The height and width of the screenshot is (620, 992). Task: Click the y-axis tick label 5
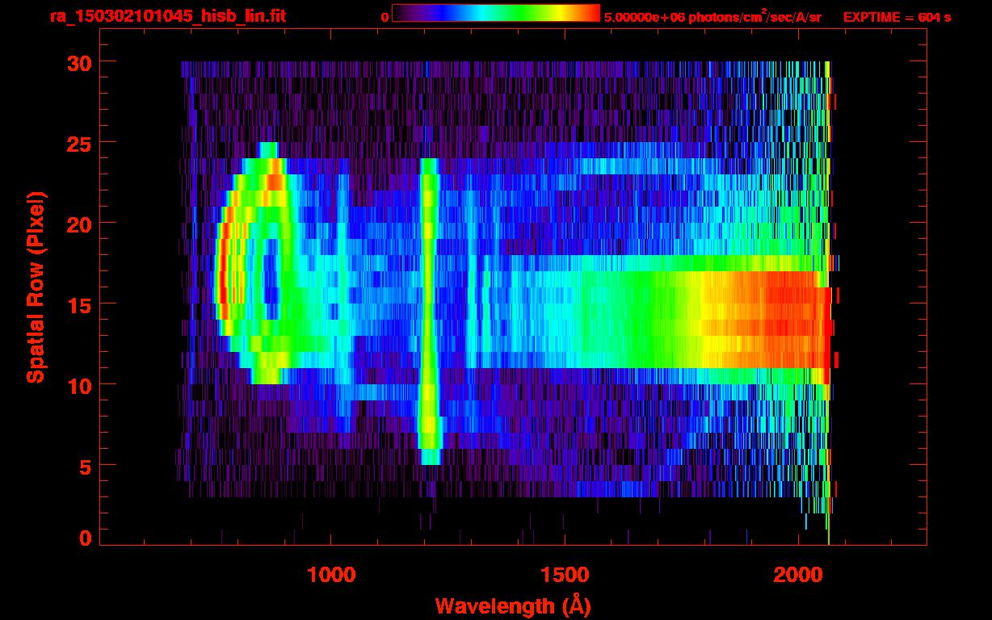pyautogui.click(x=85, y=466)
